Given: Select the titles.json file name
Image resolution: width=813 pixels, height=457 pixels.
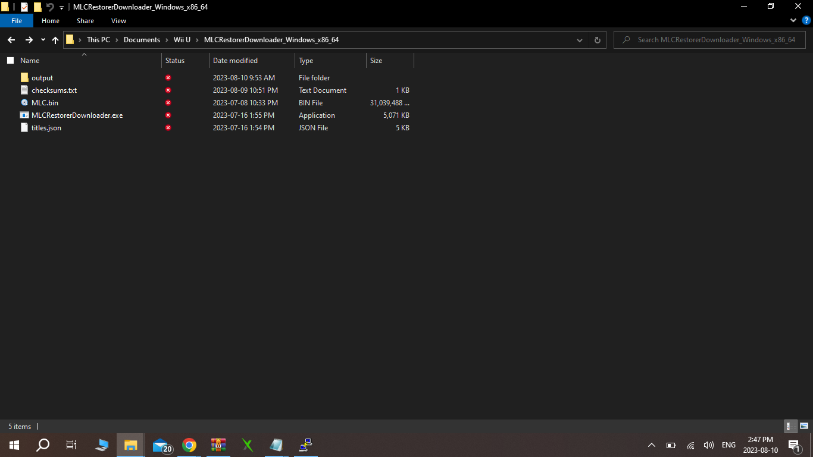Looking at the screenshot, I should click(46, 128).
